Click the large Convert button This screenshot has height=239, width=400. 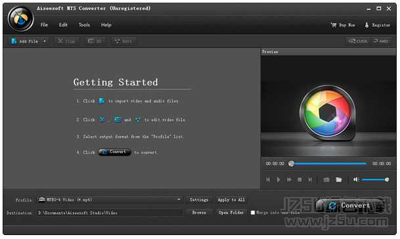350,206
